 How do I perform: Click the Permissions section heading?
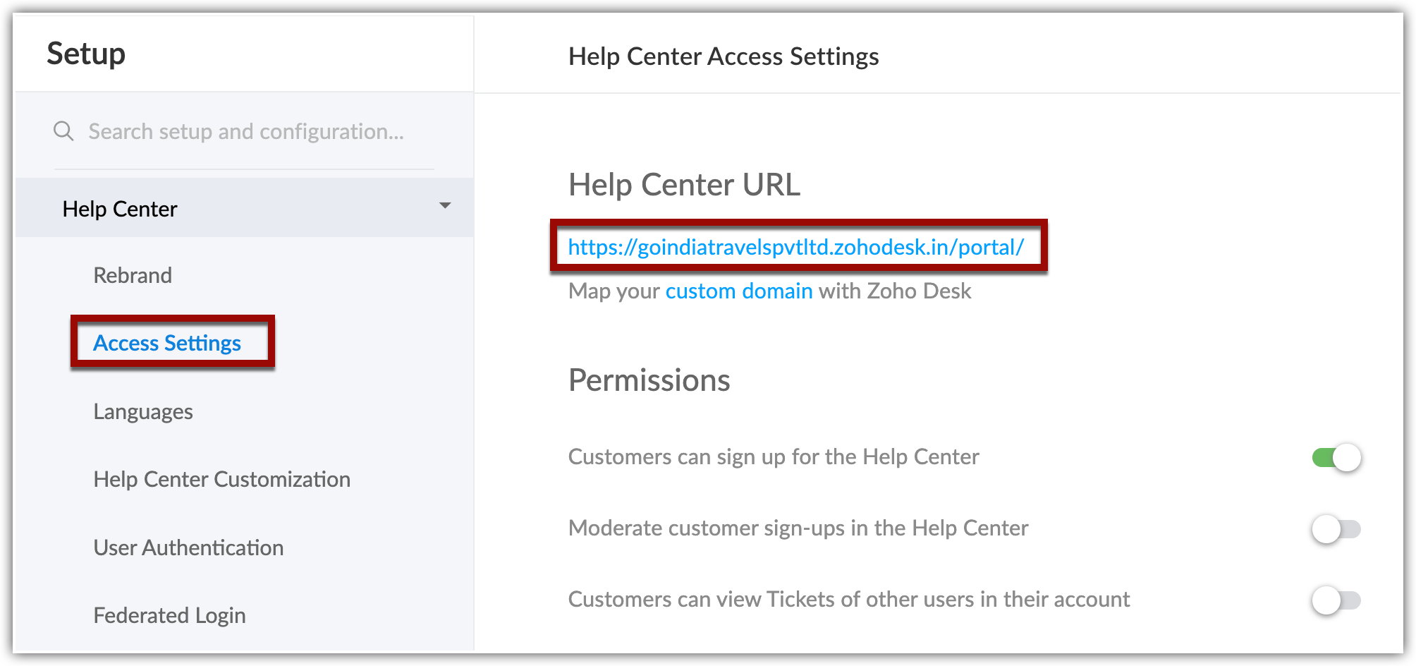click(x=649, y=380)
